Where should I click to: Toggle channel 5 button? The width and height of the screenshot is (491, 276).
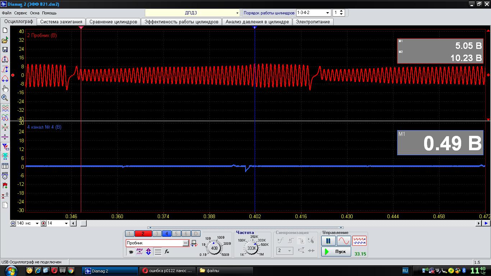pyautogui.click(x=176, y=234)
